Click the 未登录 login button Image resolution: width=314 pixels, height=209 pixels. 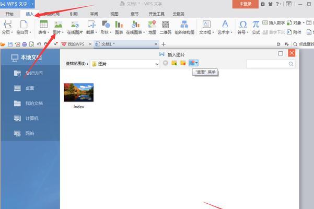[245, 4]
